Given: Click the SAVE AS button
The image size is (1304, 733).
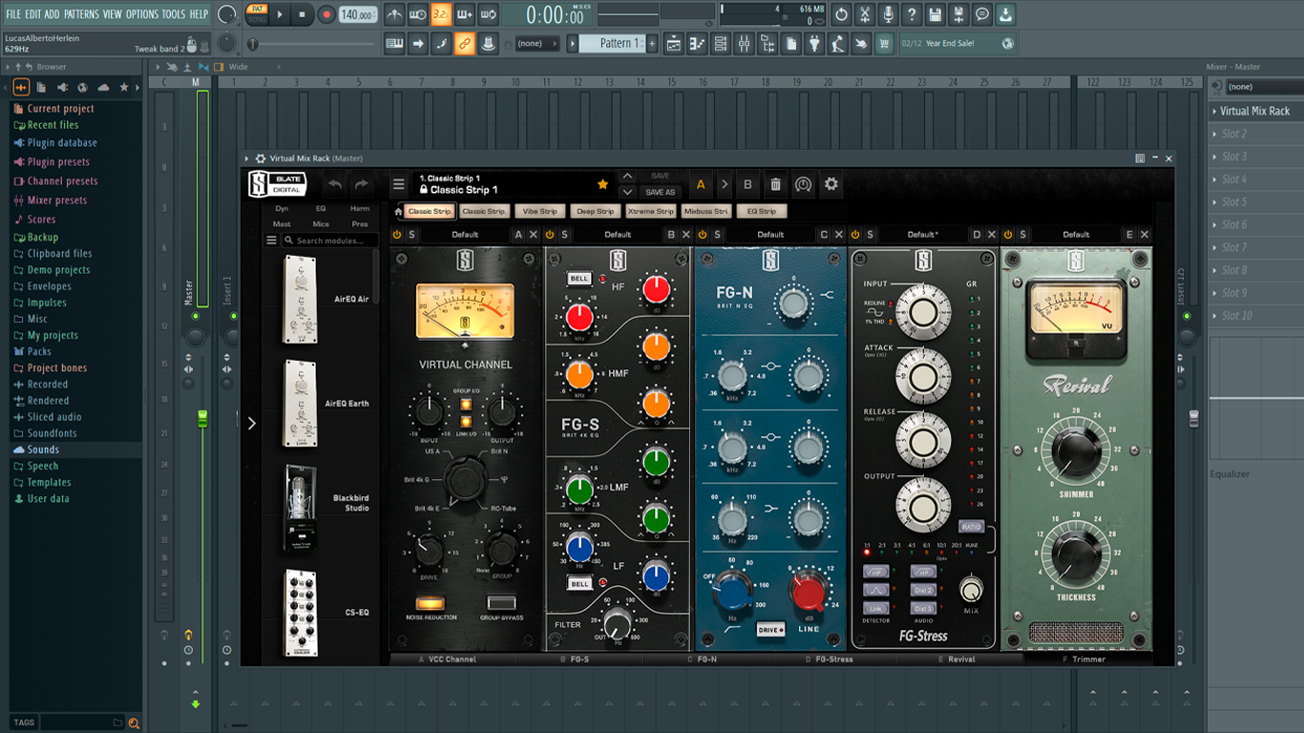Looking at the screenshot, I should (x=661, y=192).
